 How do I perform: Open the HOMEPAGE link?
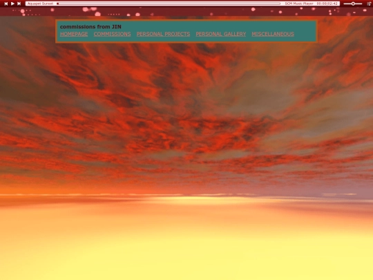[74, 34]
